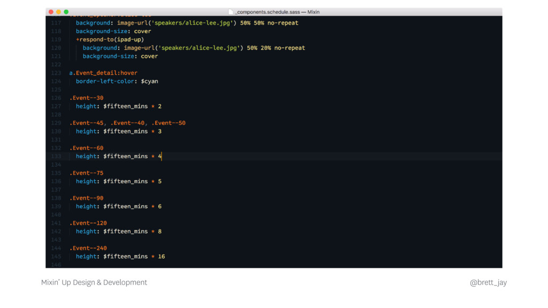Click line number 133 in the gutter
Viewport: 548px width, 308px height.
pyautogui.click(x=56, y=157)
